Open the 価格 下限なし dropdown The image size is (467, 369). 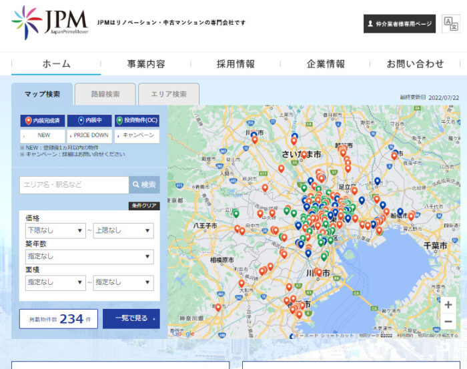pos(55,230)
